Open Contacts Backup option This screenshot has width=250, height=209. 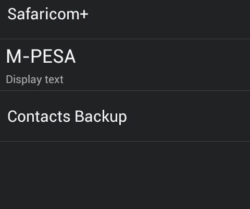125,116
